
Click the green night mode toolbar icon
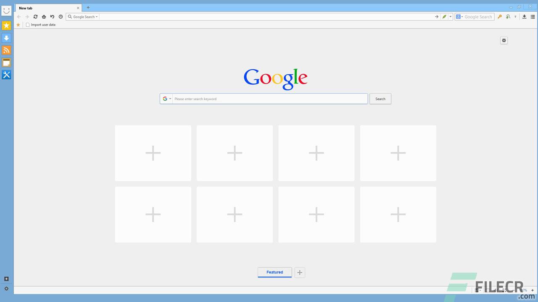508,17
